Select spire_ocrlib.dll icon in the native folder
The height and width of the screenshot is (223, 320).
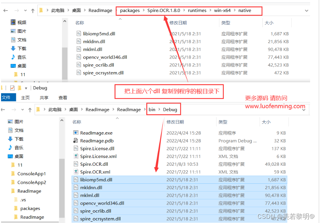(x=79, y=65)
